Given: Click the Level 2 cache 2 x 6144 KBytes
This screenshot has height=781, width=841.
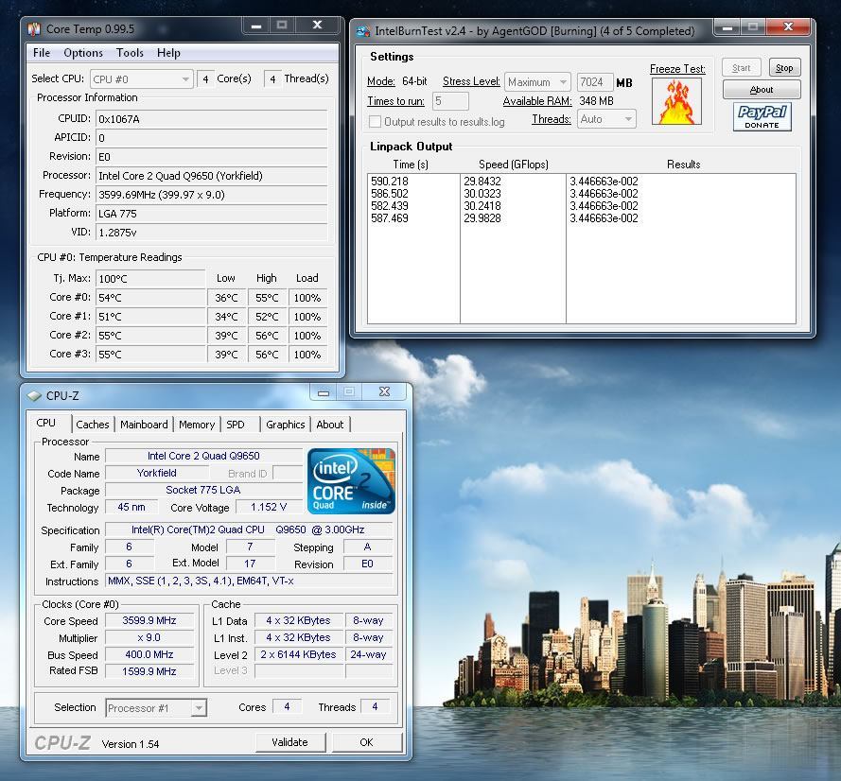Looking at the screenshot, I should pyautogui.click(x=298, y=654).
